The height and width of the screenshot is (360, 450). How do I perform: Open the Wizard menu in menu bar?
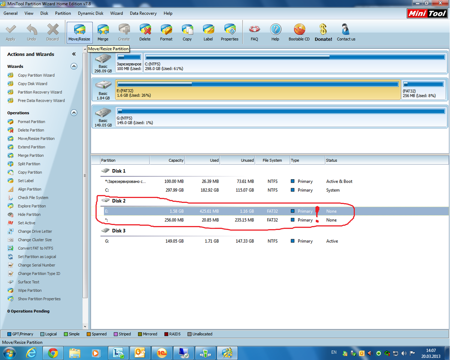pyautogui.click(x=117, y=13)
